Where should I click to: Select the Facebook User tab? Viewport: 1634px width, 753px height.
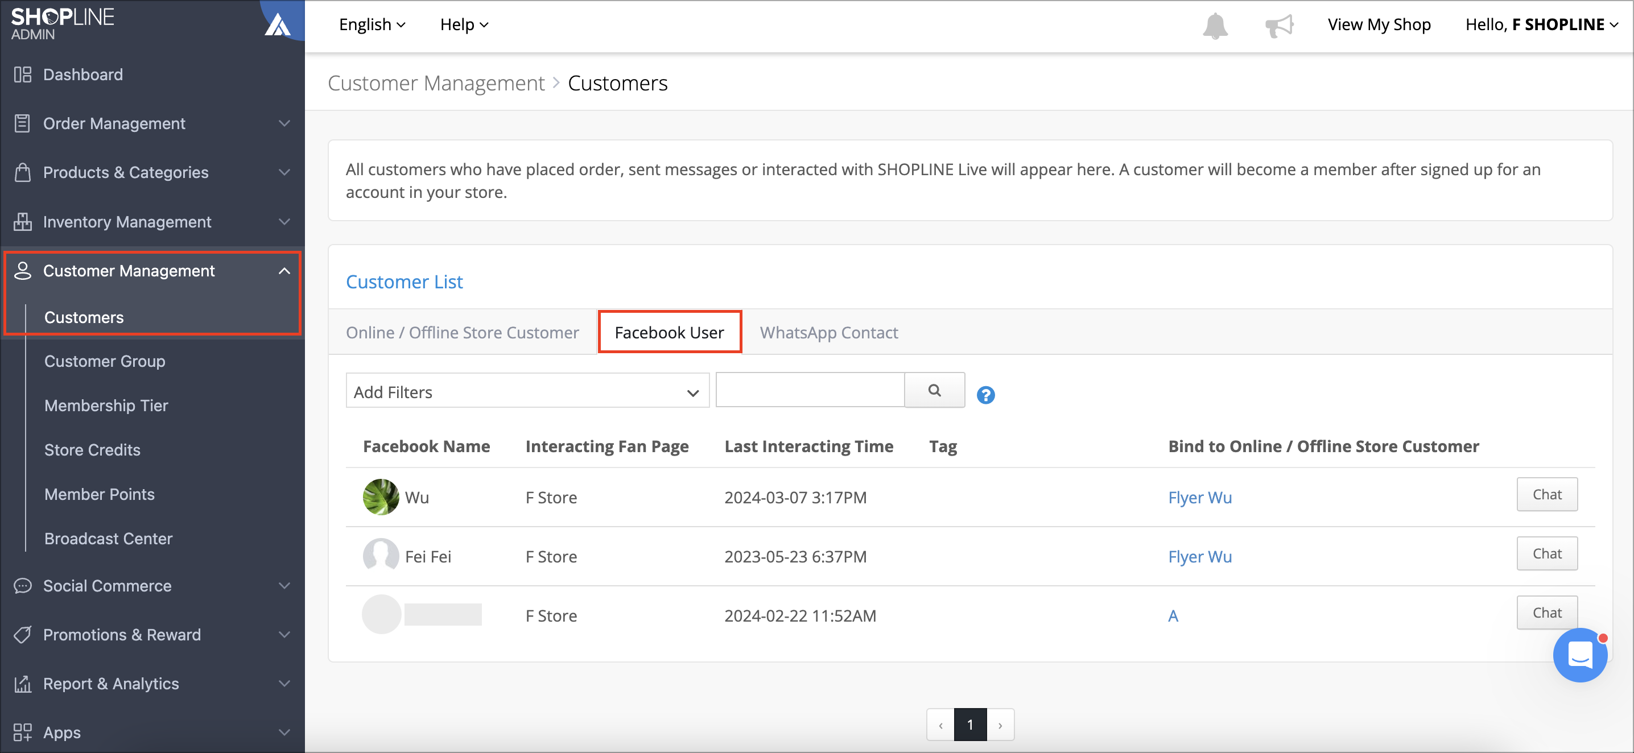pos(669,332)
